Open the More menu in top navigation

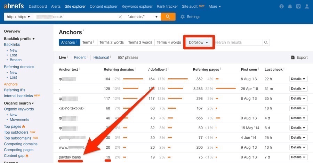(215, 6)
